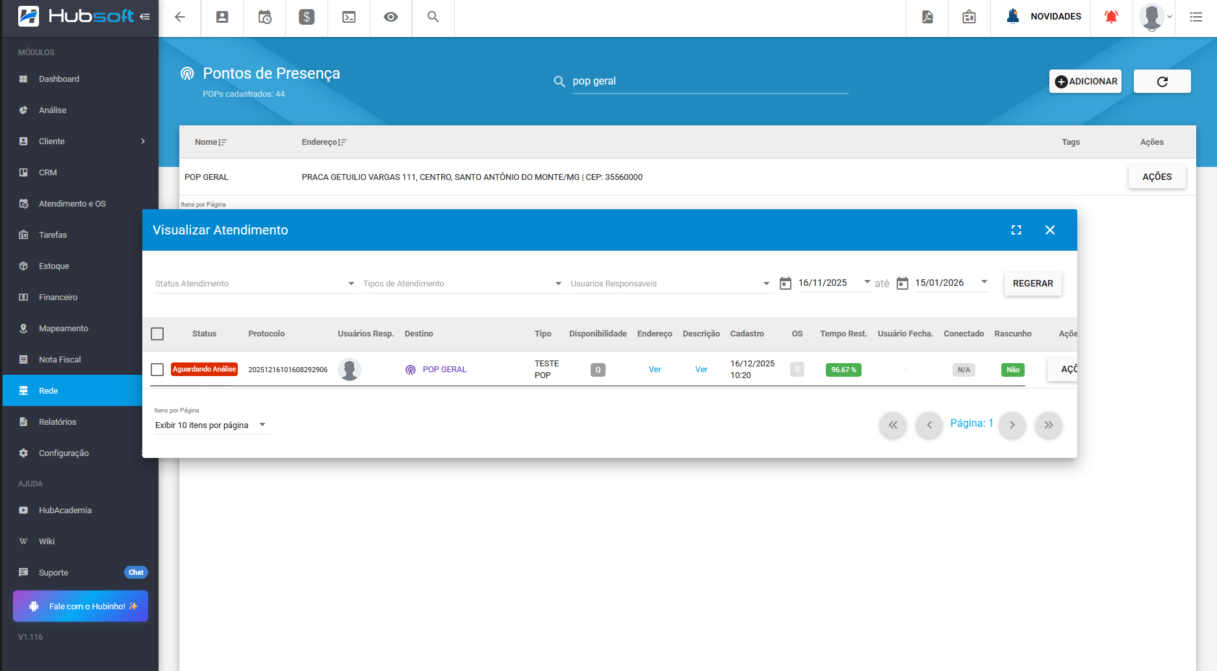Collapse the Hubsoft sidebar menu arrow
1217x671 pixels.
pos(145,16)
